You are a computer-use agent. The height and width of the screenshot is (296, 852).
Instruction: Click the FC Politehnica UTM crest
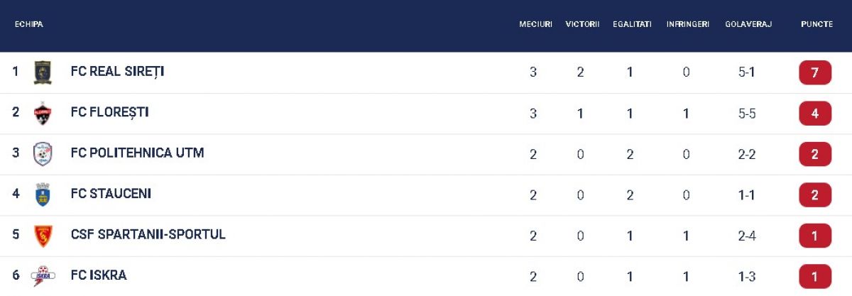tap(43, 154)
